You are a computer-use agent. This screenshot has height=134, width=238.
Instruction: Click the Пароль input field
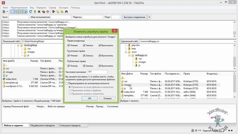coord(93,17)
